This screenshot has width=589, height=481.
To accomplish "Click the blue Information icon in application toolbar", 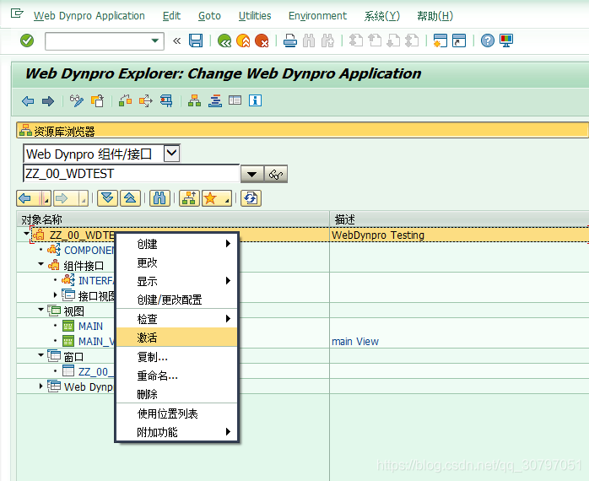I will click(255, 100).
